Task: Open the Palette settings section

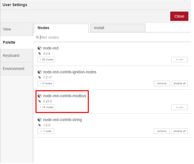Action: (16, 42)
